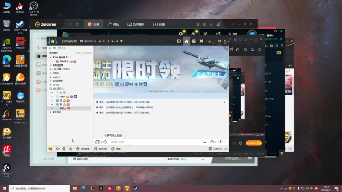Click the user list icon above channel tree

[x=50, y=48]
